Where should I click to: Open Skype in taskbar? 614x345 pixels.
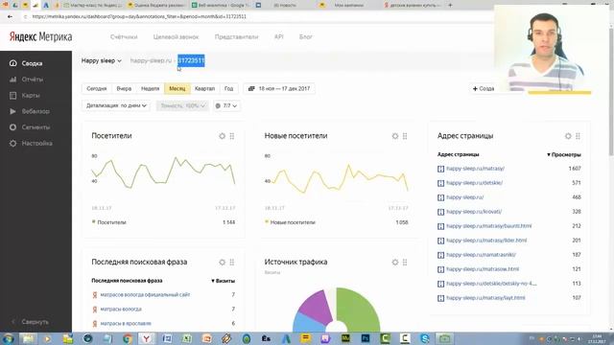click(424, 338)
